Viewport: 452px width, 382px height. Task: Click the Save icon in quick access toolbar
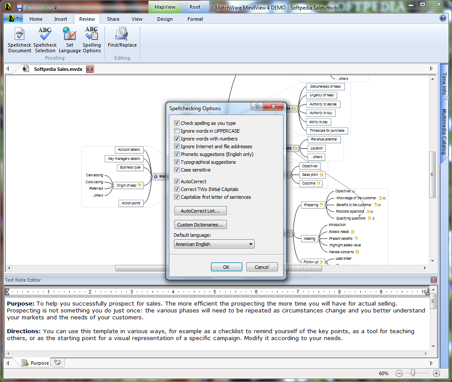[x=19, y=7]
